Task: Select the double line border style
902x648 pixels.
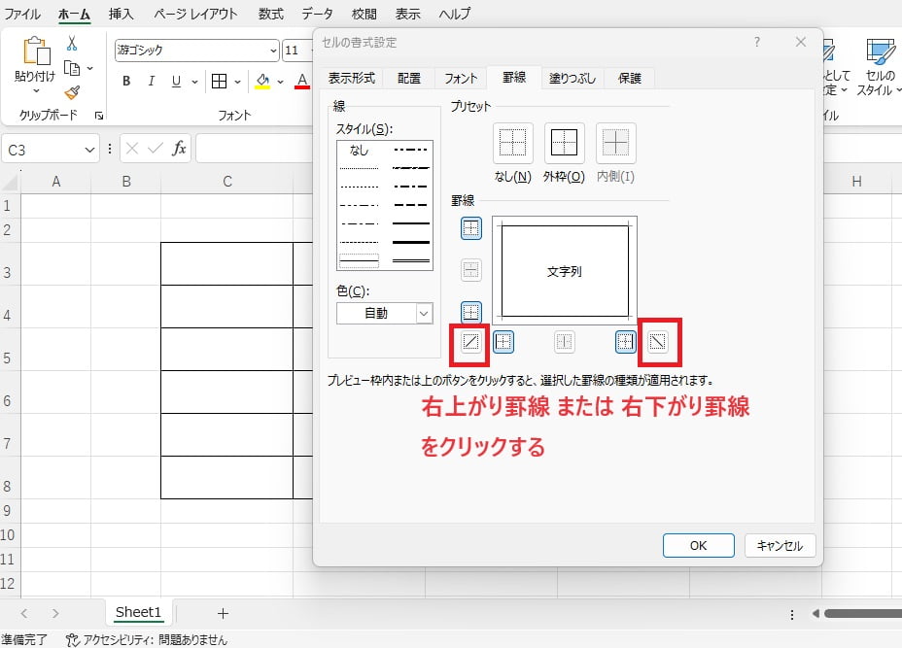Action: click(x=411, y=260)
